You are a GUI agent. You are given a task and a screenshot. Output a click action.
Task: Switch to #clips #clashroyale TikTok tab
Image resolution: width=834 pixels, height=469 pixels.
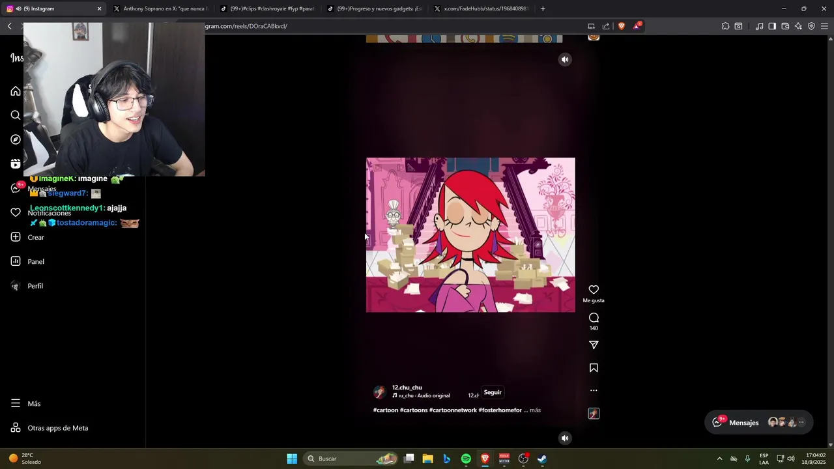coord(267,8)
